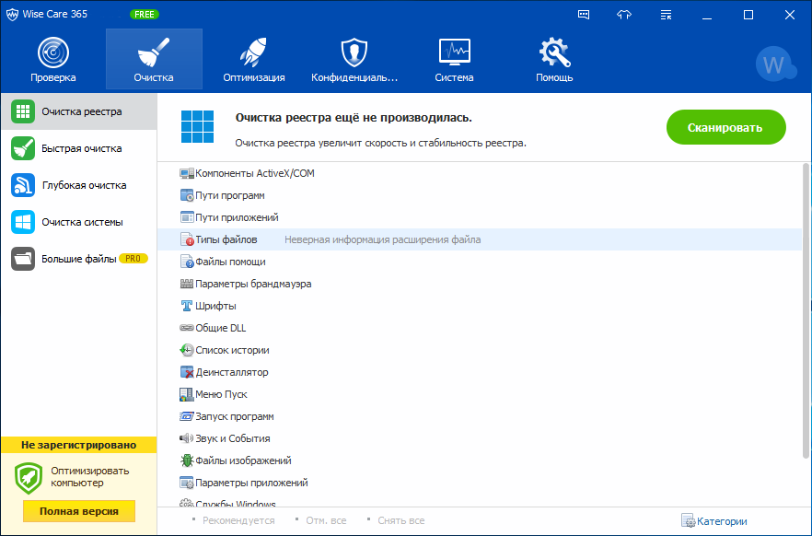Open the Проверка radar icon
The image size is (812, 536).
coord(52,52)
